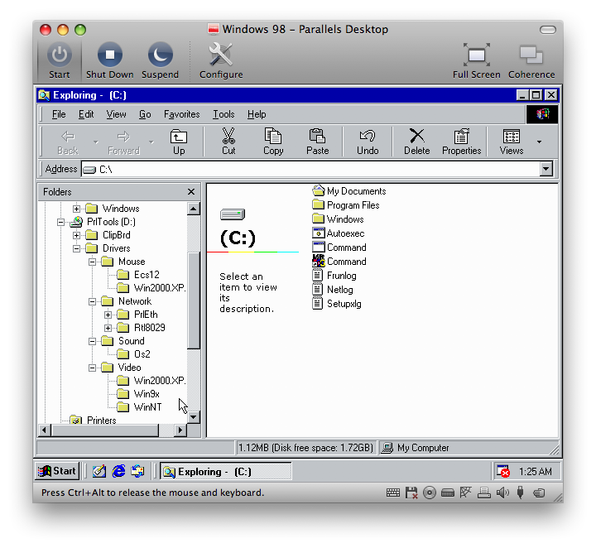Open Properties from the toolbar
The image size is (596, 548).
pos(461,142)
